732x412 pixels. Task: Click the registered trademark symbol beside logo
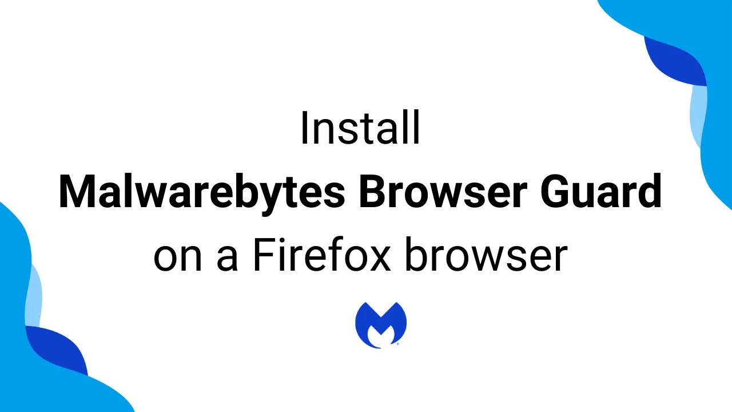pos(397,344)
